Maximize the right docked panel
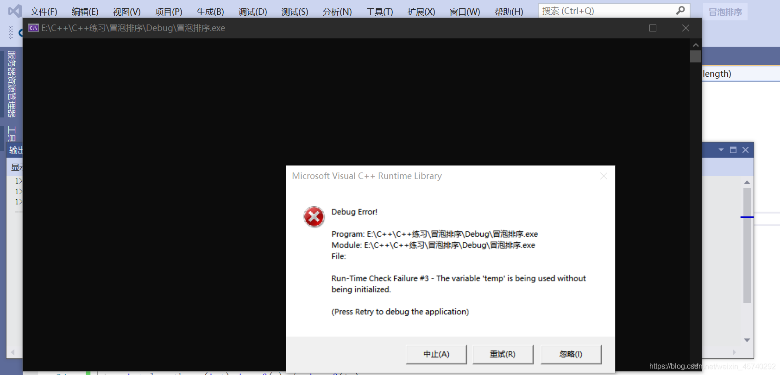The width and height of the screenshot is (780, 375). (733, 150)
